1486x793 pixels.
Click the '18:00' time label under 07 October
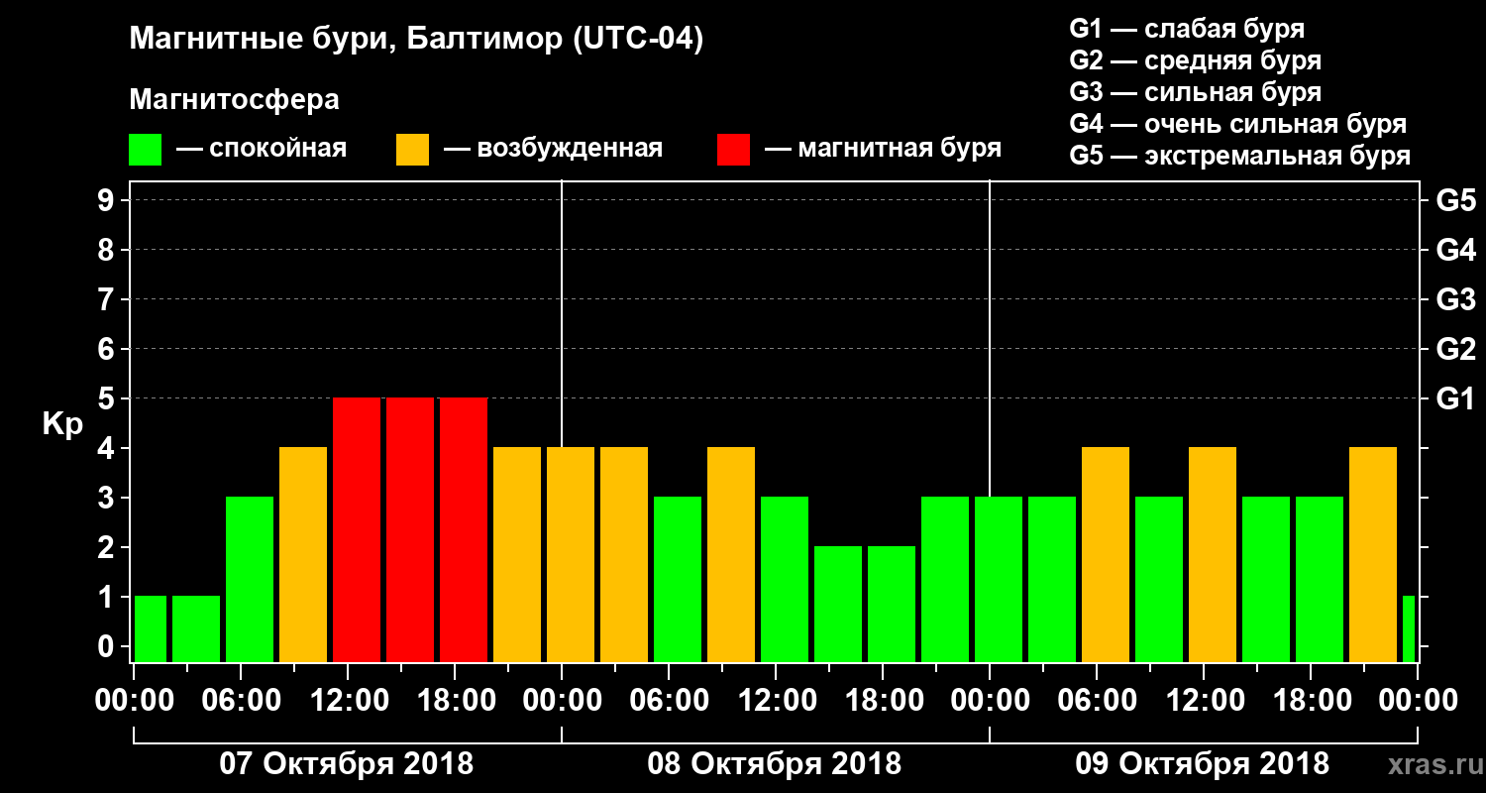pos(455,700)
